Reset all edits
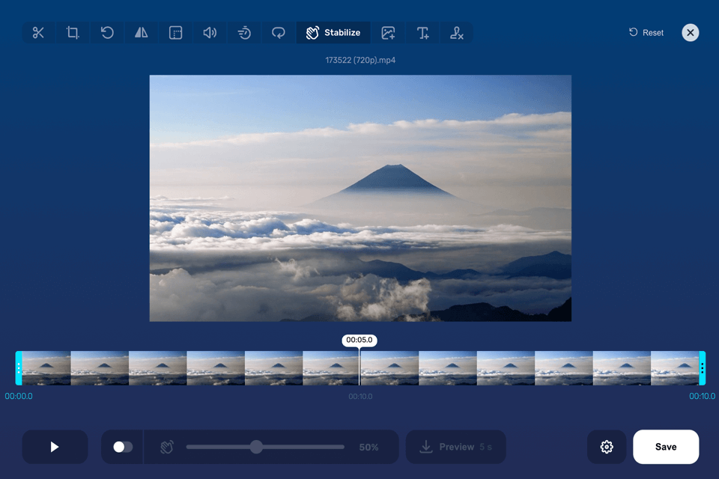Screen dimensions: 719x479 (646, 32)
